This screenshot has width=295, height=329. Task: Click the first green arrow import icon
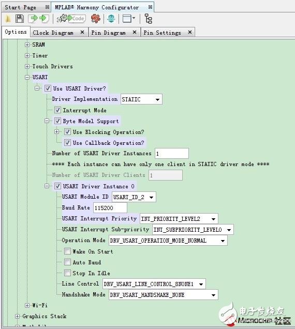33,19
